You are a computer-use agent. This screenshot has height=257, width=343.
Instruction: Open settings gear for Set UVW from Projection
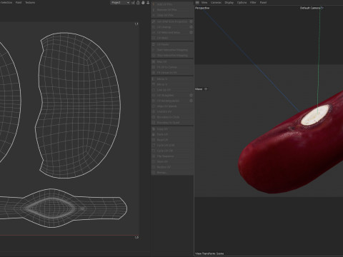click(191, 21)
